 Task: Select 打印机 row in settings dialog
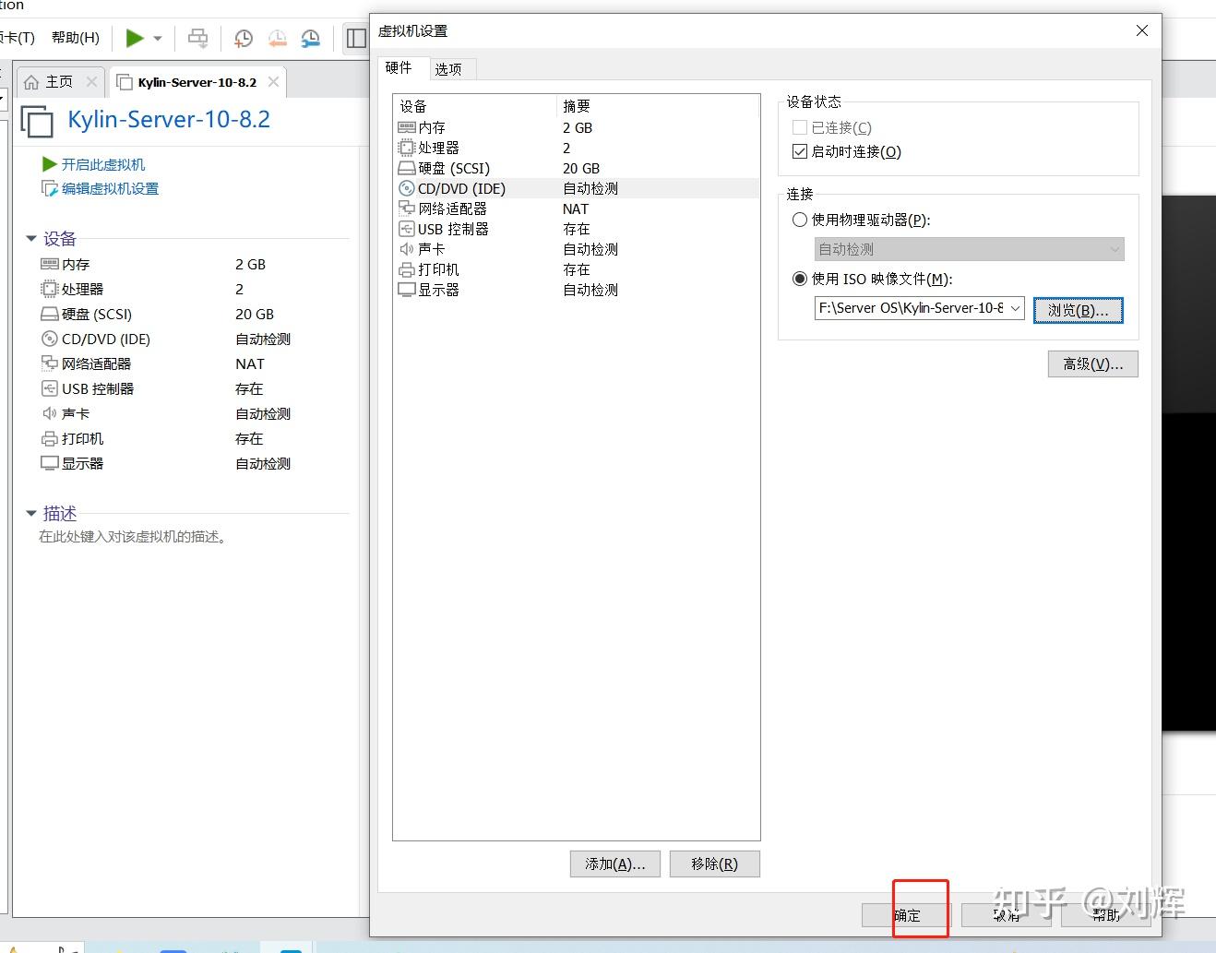tap(577, 269)
